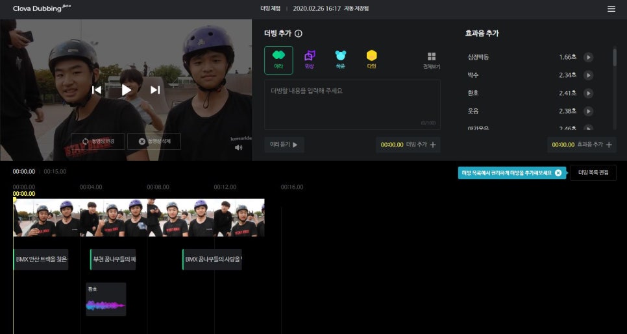
Task: Select the '부천 꿈나무들의' dubbing clip
Action: click(113, 259)
